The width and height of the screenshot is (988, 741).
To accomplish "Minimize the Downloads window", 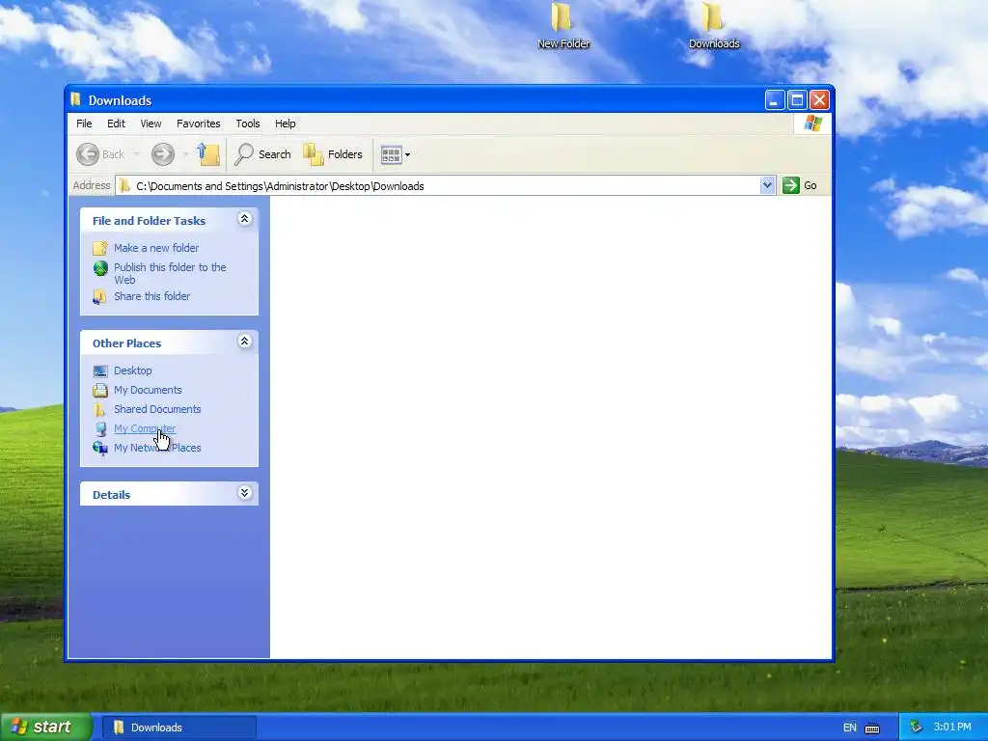I will point(775,99).
